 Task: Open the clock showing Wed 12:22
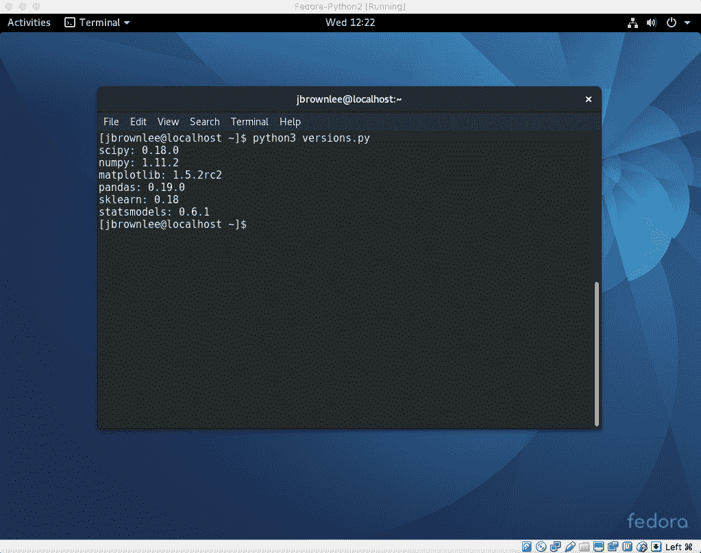coord(350,23)
